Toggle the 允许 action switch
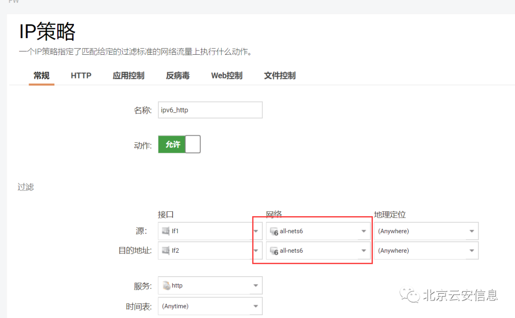Viewport: 515px width, 318px height. 179,144
